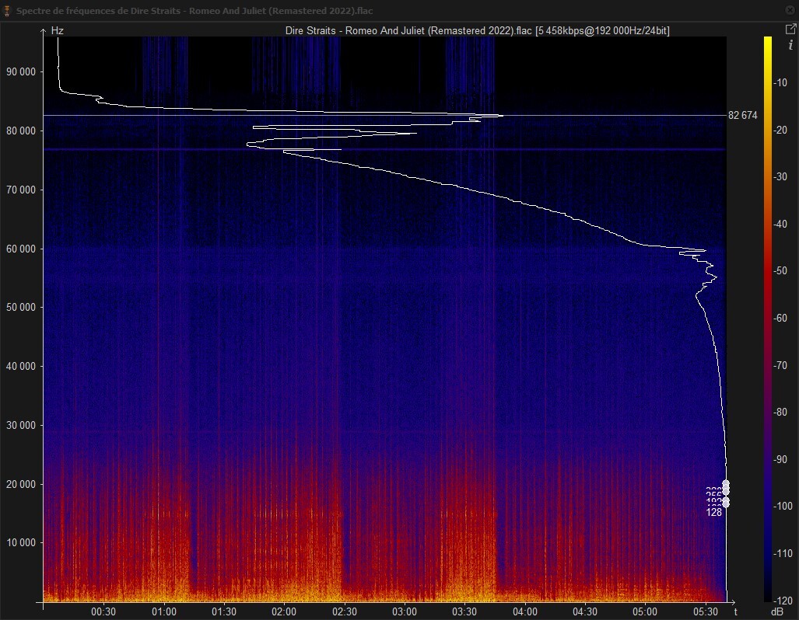Click the '03:00' time axis label

point(405,612)
